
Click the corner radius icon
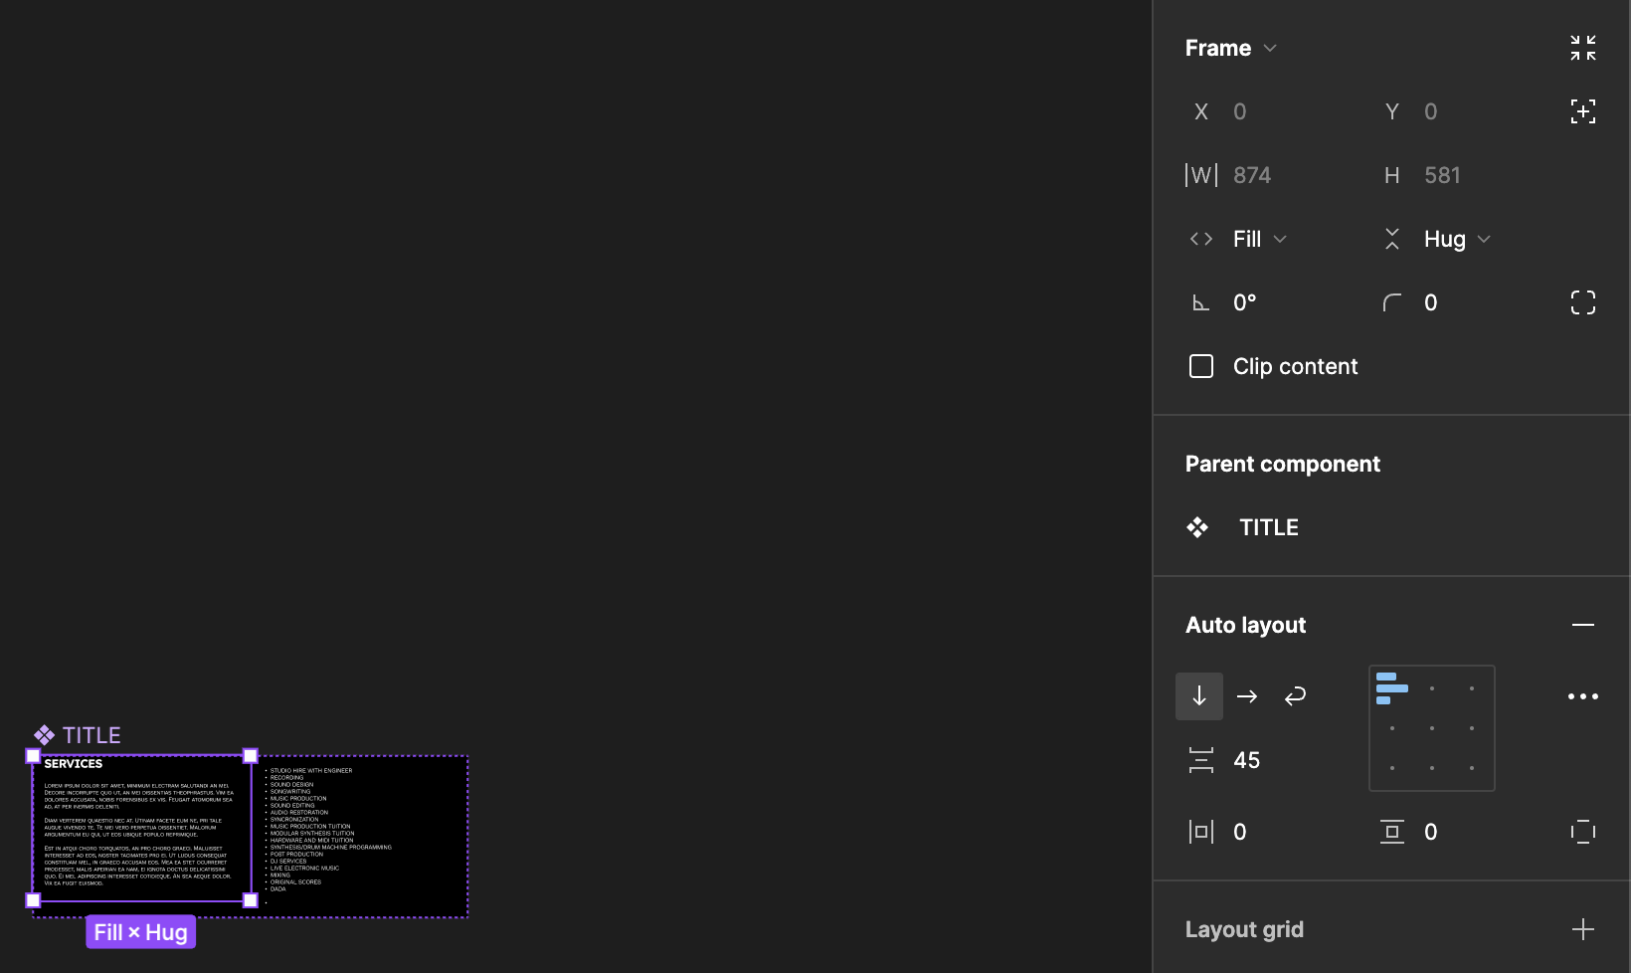tap(1392, 302)
